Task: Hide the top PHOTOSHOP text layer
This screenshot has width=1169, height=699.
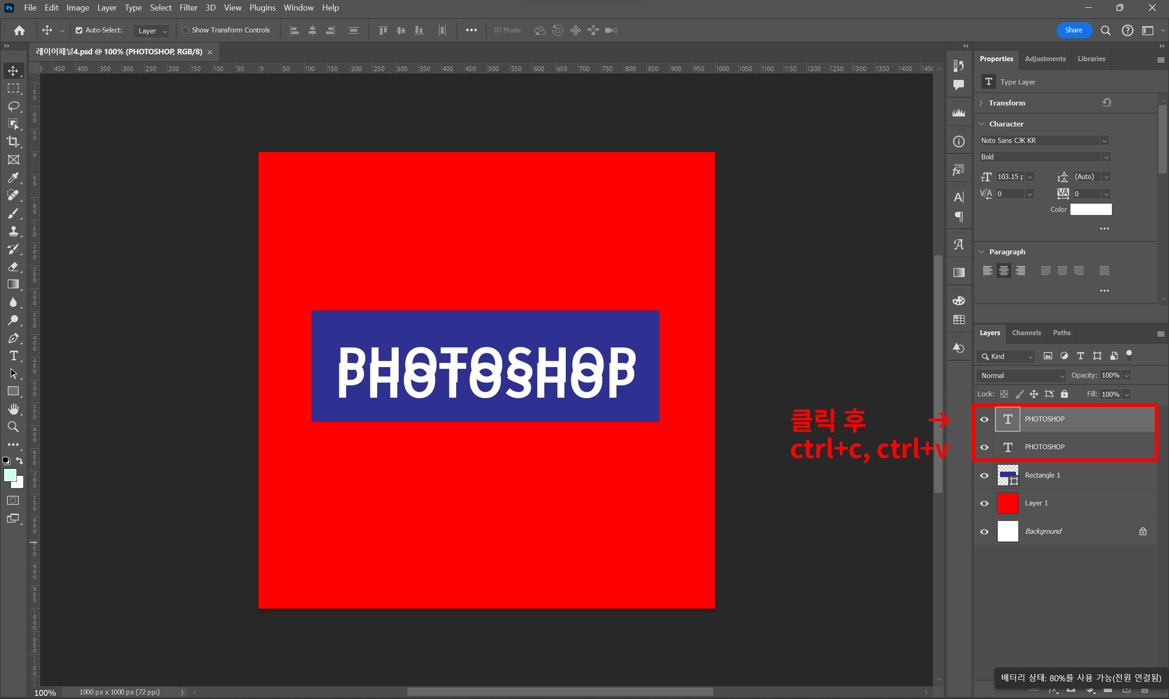Action: tap(984, 419)
